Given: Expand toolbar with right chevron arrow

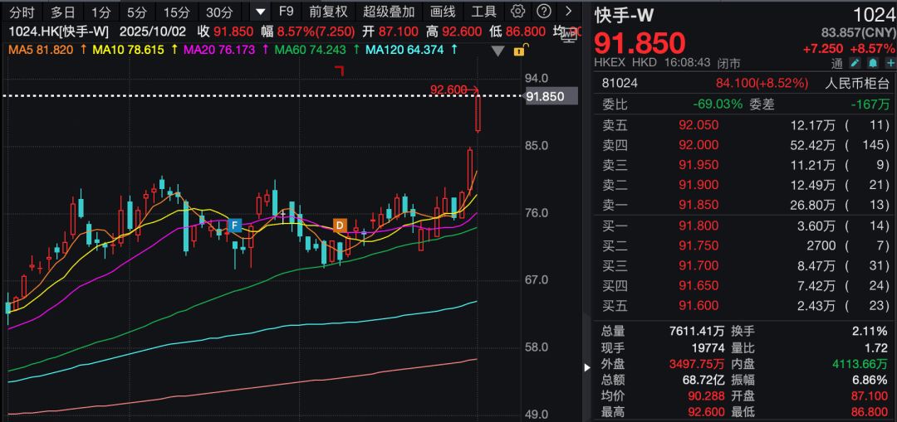Looking at the screenshot, I should click(568, 12).
